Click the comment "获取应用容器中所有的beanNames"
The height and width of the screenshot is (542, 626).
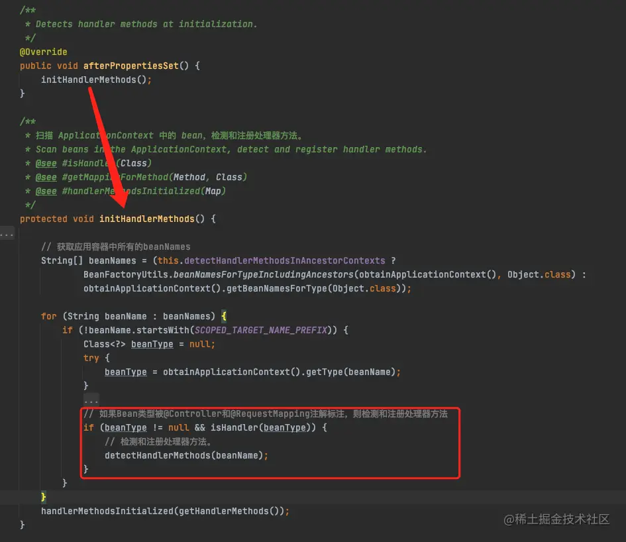point(116,246)
